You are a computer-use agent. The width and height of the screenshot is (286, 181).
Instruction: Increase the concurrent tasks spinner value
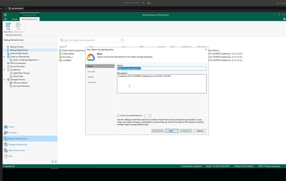pos(150,115)
